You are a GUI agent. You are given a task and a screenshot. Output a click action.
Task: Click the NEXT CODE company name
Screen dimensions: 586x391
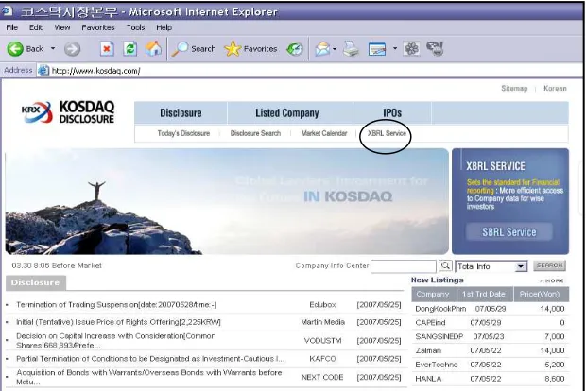coord(322,377)
